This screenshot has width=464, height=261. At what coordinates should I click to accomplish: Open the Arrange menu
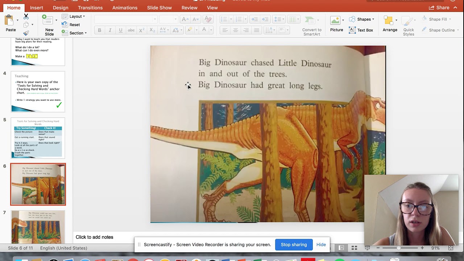coord(390,24)
